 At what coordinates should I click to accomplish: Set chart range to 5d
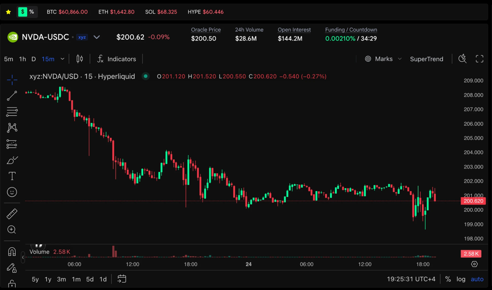coord(90,279)
